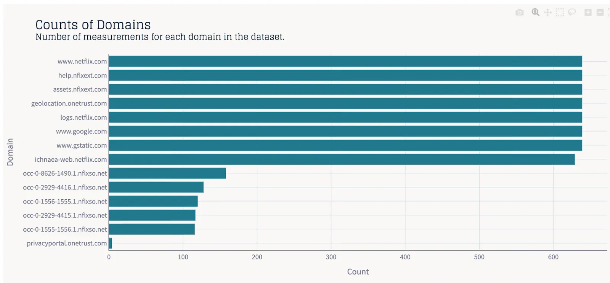Click the logs.netflix.com axis label

pos(83,118)
